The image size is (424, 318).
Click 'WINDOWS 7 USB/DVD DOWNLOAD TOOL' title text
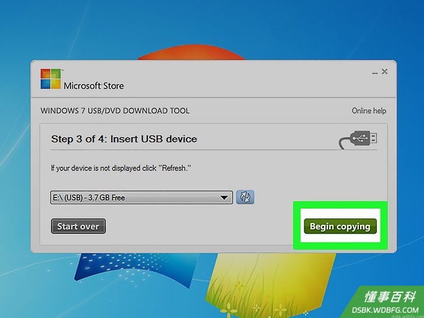coord(115,111)
